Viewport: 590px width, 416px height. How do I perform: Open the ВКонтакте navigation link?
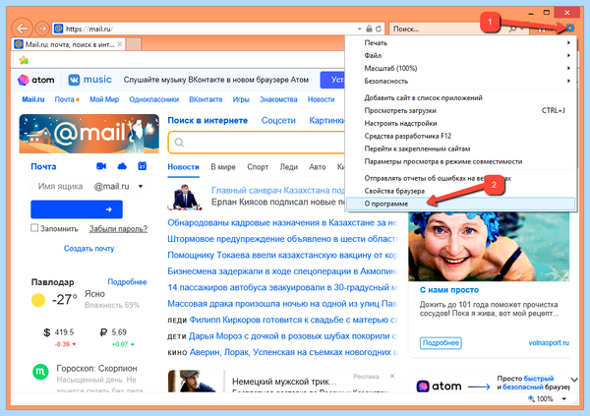click(x=206, y=99)
